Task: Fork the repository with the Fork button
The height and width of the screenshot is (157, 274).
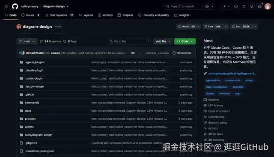Action: pyautogui.click(x=213, y=27)
